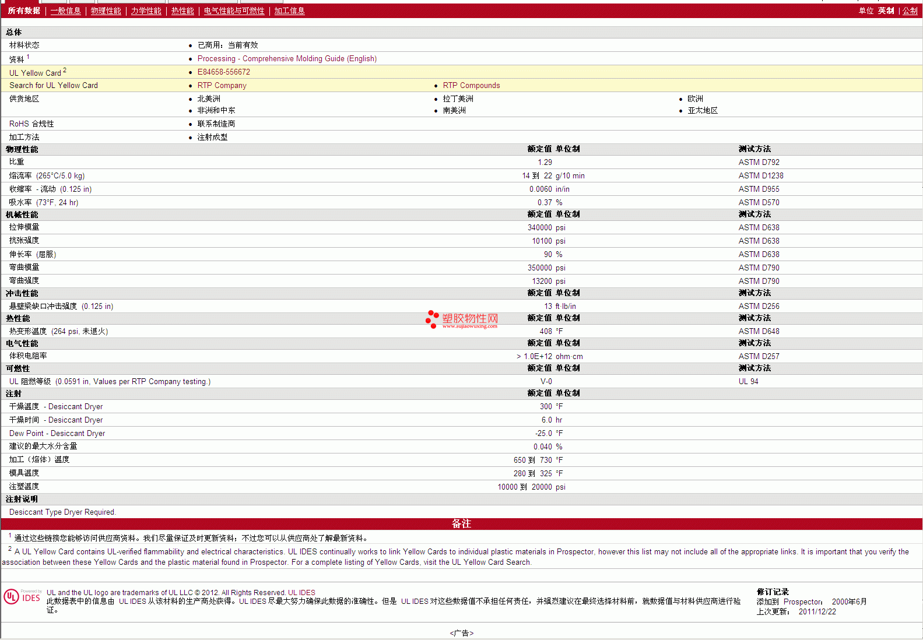Click the 广告 placeholder at bottom
The height and width of the screenshot is (640, 923).
click(x=462, y=633)
